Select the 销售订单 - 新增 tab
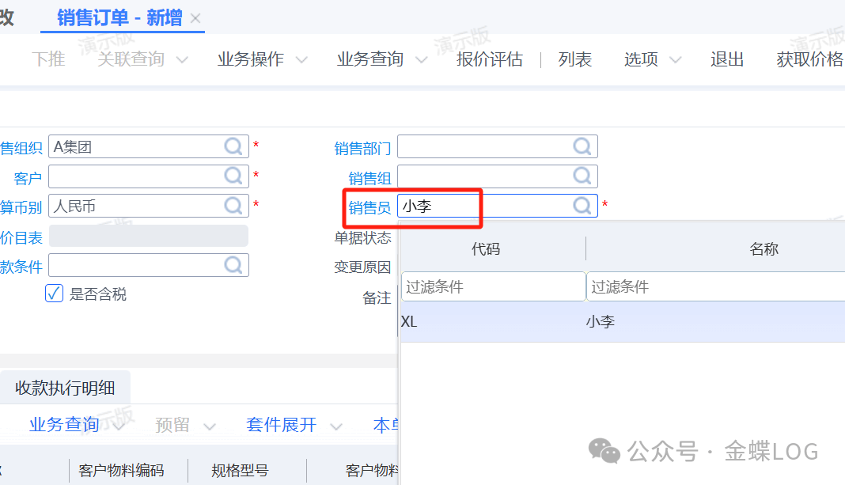This screenshot has height=485, width=845. (119, 18)
